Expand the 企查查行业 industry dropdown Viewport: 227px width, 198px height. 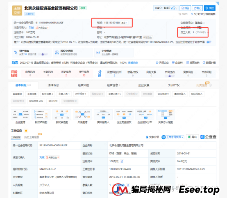pyautogui.click(x=200, y=23)
